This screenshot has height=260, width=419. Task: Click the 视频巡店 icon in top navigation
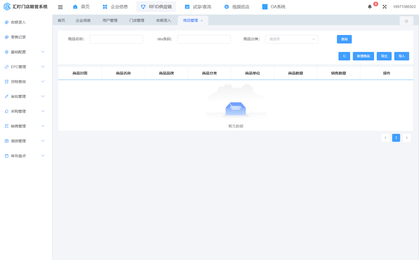(x=227, y=7)
